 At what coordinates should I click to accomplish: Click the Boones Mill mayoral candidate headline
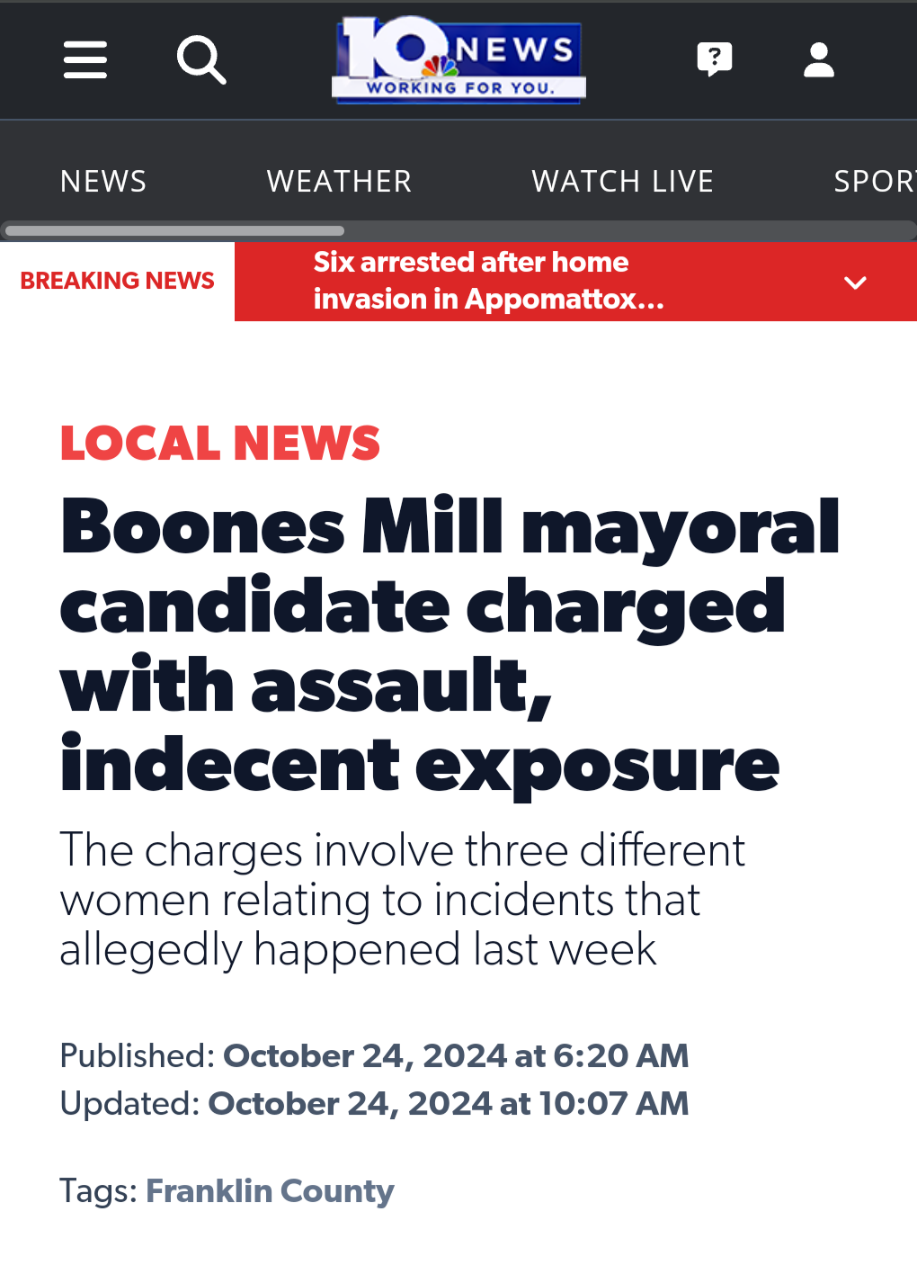coord(450,645)
